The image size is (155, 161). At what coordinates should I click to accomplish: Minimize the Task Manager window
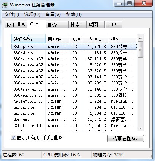[x=119, y=3]
